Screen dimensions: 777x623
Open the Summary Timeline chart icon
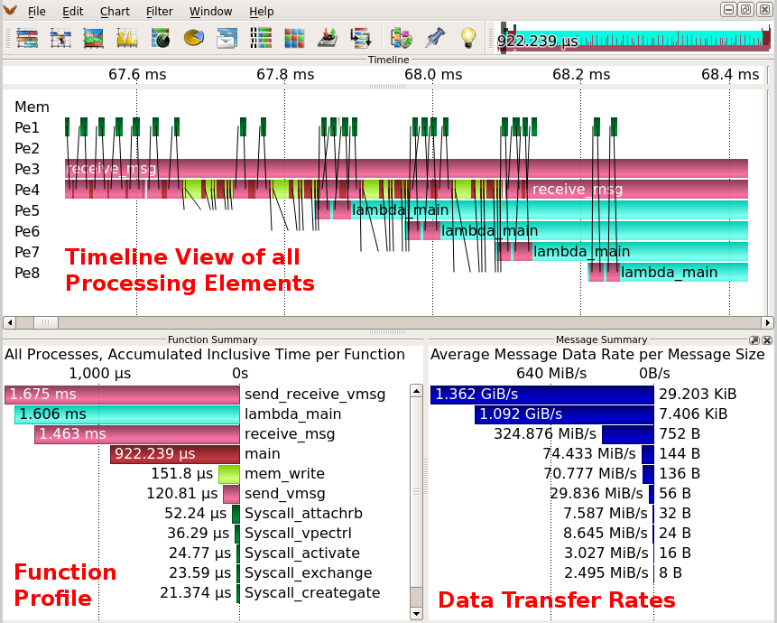coord(94,38)
